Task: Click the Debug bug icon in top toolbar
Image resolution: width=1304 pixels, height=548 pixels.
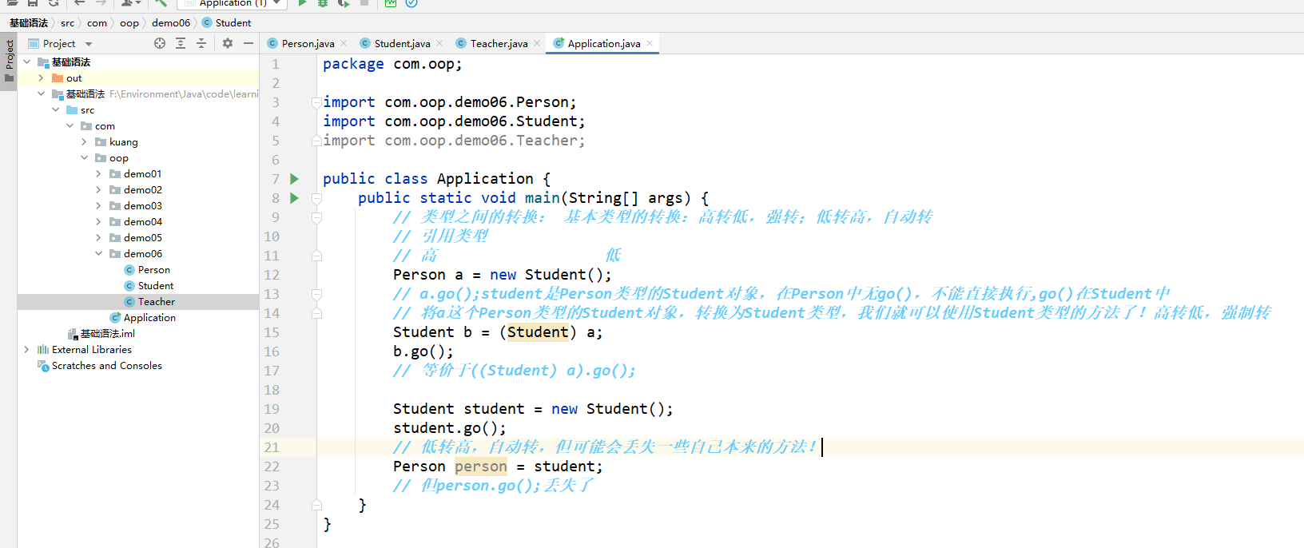Action: coord(323,3)
